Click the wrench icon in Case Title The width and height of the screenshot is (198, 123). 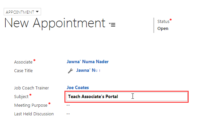[x=70, y=71]
